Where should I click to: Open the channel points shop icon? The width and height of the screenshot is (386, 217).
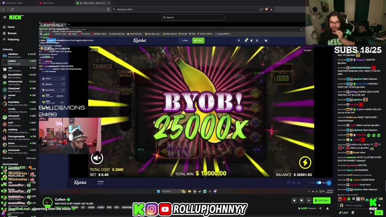point(353,213)
